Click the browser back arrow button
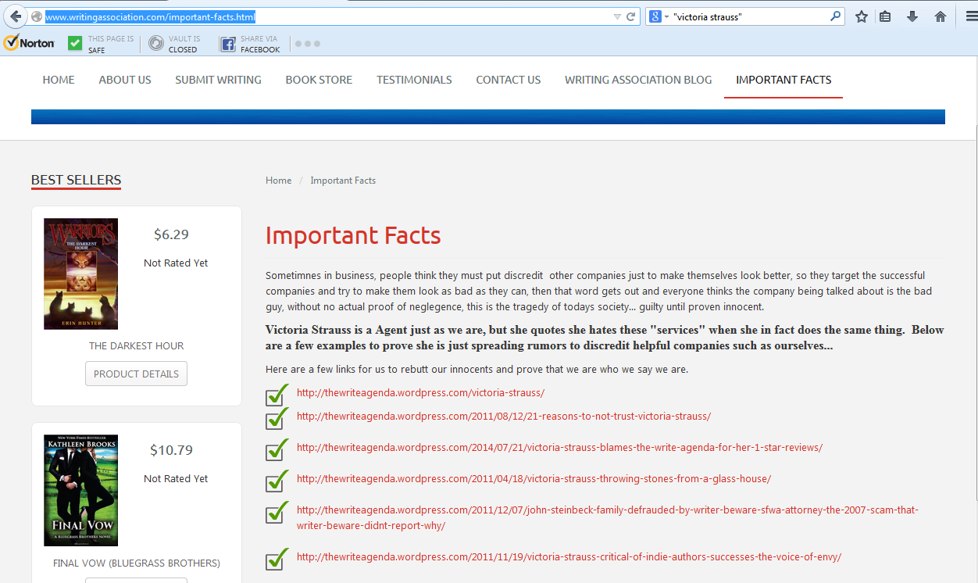Image resolution: width=978 pixels, height=583 pixels. 16,16
